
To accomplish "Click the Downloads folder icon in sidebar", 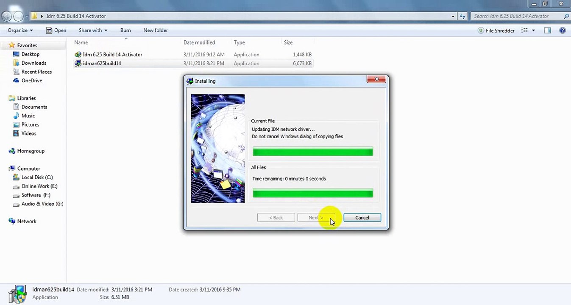I will (x=16, y=63).
